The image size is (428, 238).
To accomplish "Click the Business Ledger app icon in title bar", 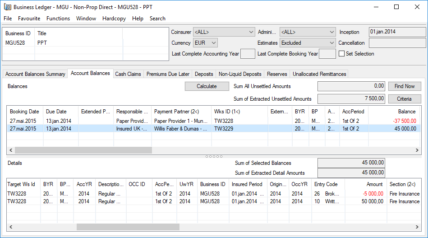I will (x=7, y=7).
